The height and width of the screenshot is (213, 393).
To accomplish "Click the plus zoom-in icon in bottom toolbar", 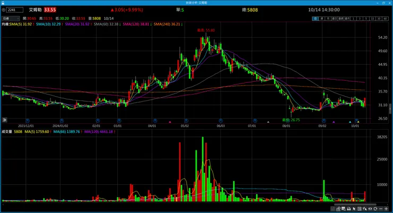I will pos(386,209).
